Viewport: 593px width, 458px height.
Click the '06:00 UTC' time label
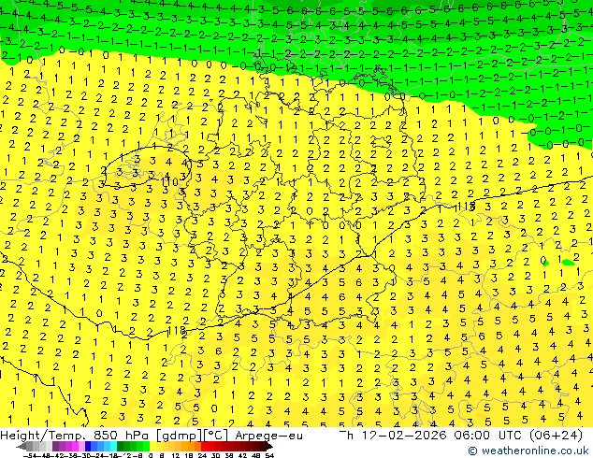coord(488,436)
